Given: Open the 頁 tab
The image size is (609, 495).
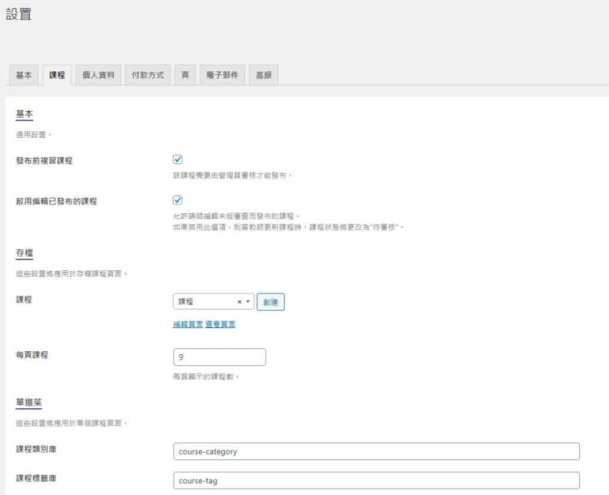Looking at the screenshot, I should pos(185,75).
